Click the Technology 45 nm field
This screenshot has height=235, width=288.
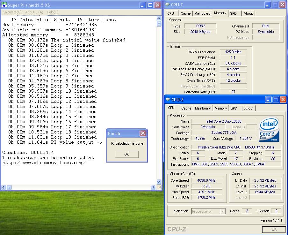(x=200, y=138)
